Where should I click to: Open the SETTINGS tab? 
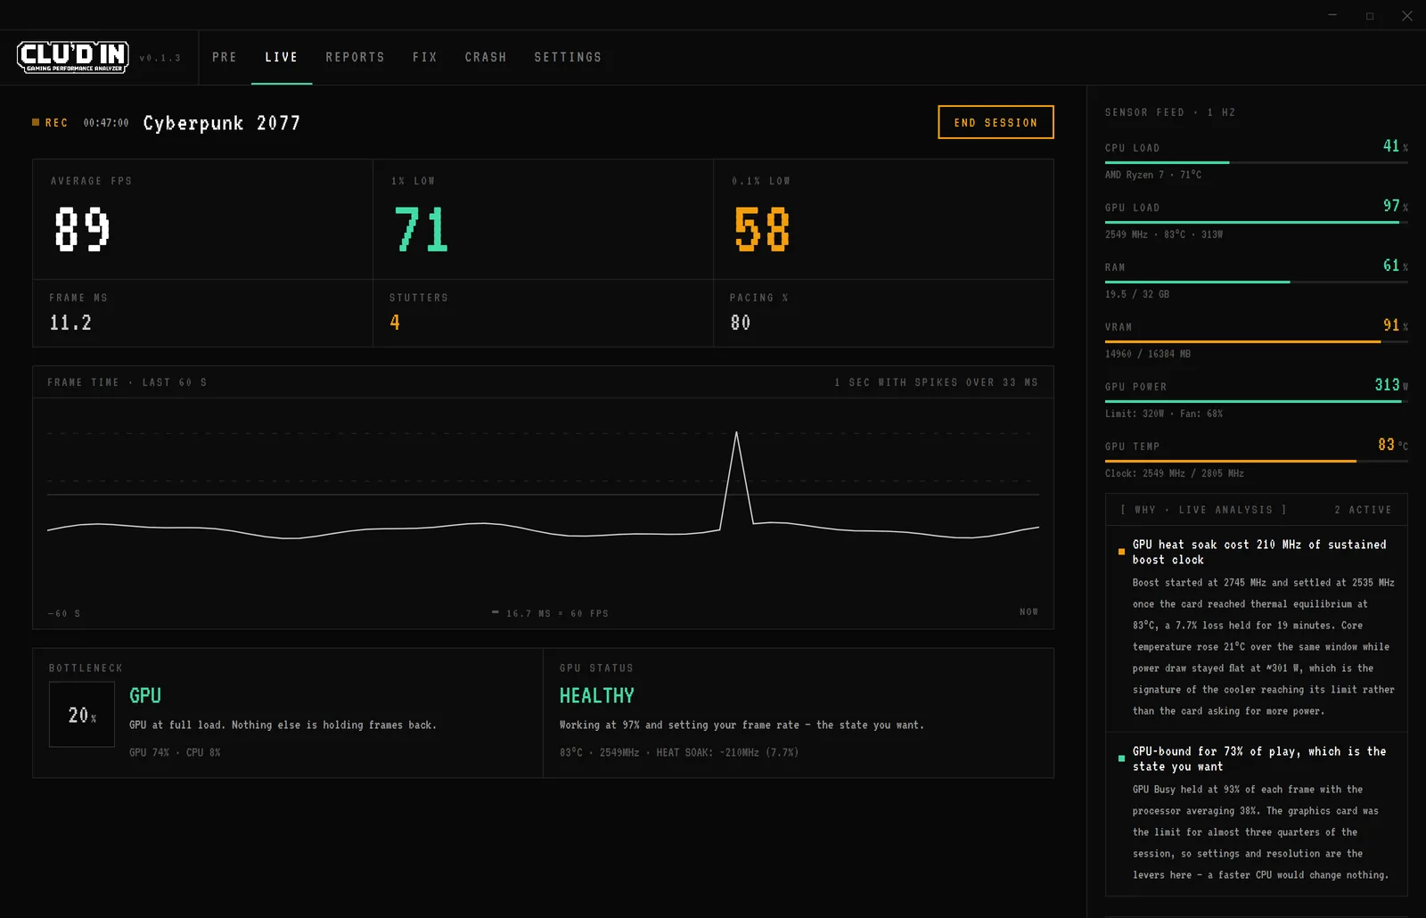(568, 57)
